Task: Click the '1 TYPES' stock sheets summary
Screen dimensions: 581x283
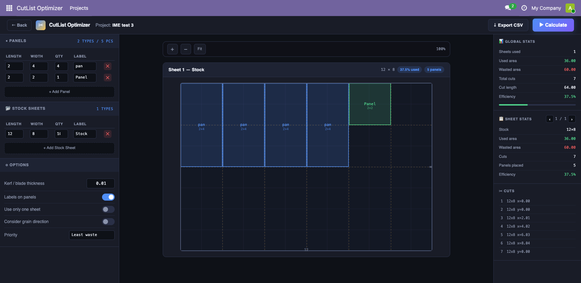Action: pyautogui.click(x=105, y=109)
